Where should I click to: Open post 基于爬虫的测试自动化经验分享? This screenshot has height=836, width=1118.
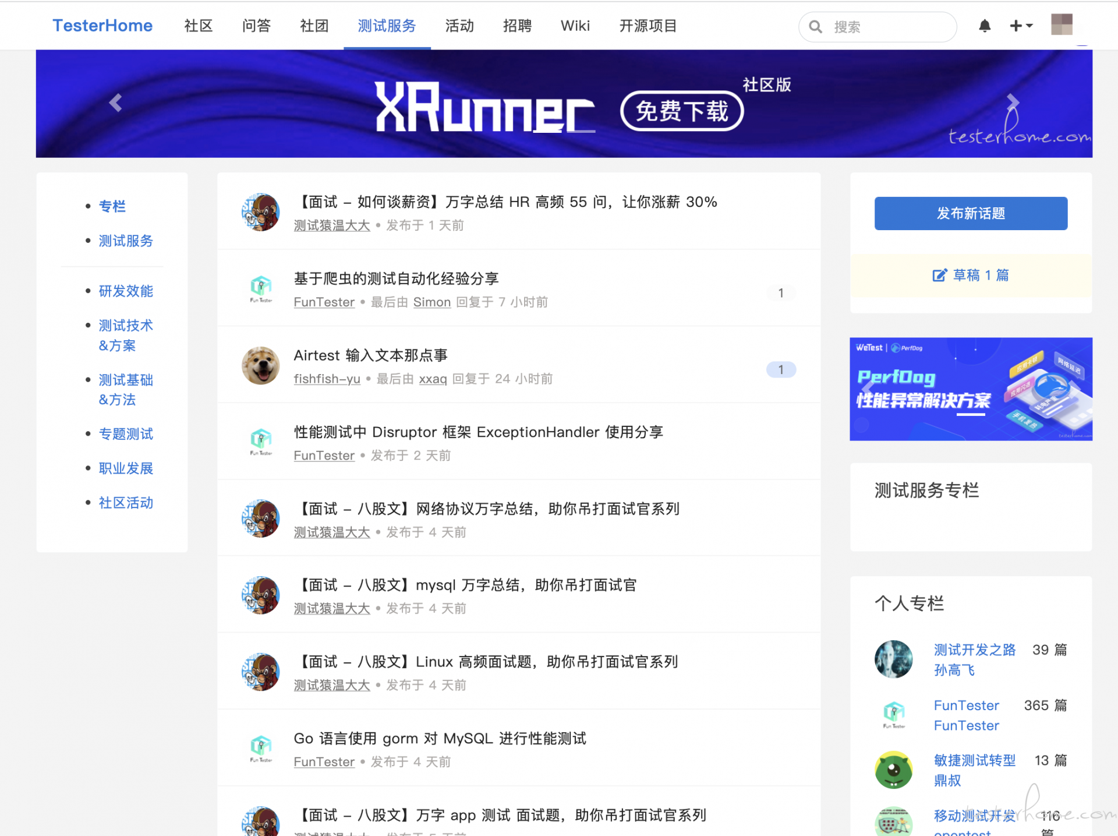coord(396,278)
